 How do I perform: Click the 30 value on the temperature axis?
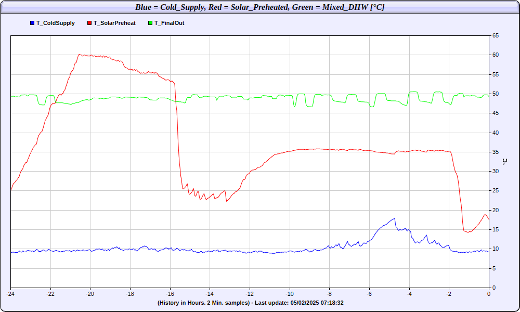pyautogui.click(x=496, y=172)
